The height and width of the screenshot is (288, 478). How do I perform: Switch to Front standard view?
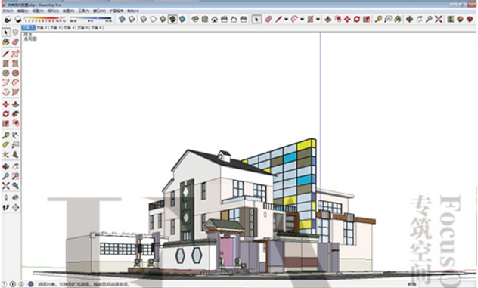coord(215,20)
